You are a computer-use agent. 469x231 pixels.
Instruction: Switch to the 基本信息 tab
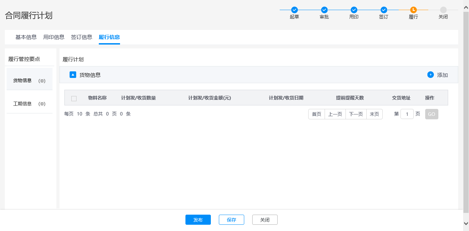(x=26, y=37)
